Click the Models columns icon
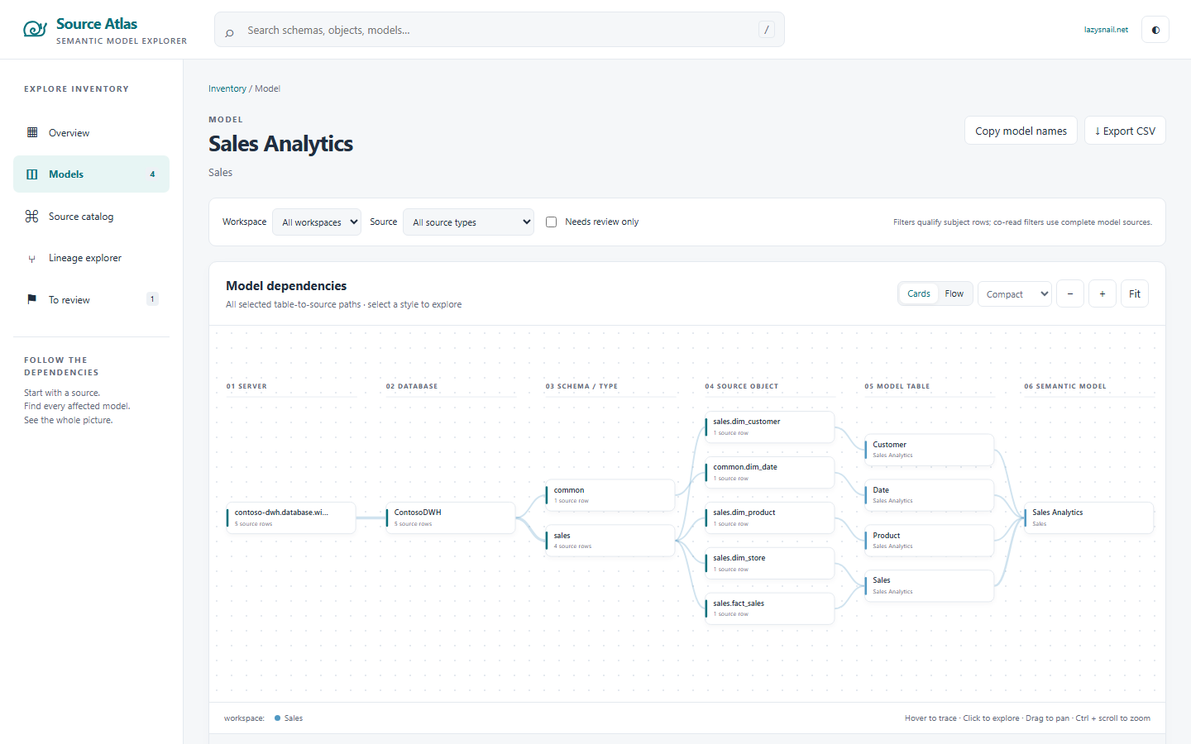Viewport: 1191px width, 744px height. [x=32, y=174]
